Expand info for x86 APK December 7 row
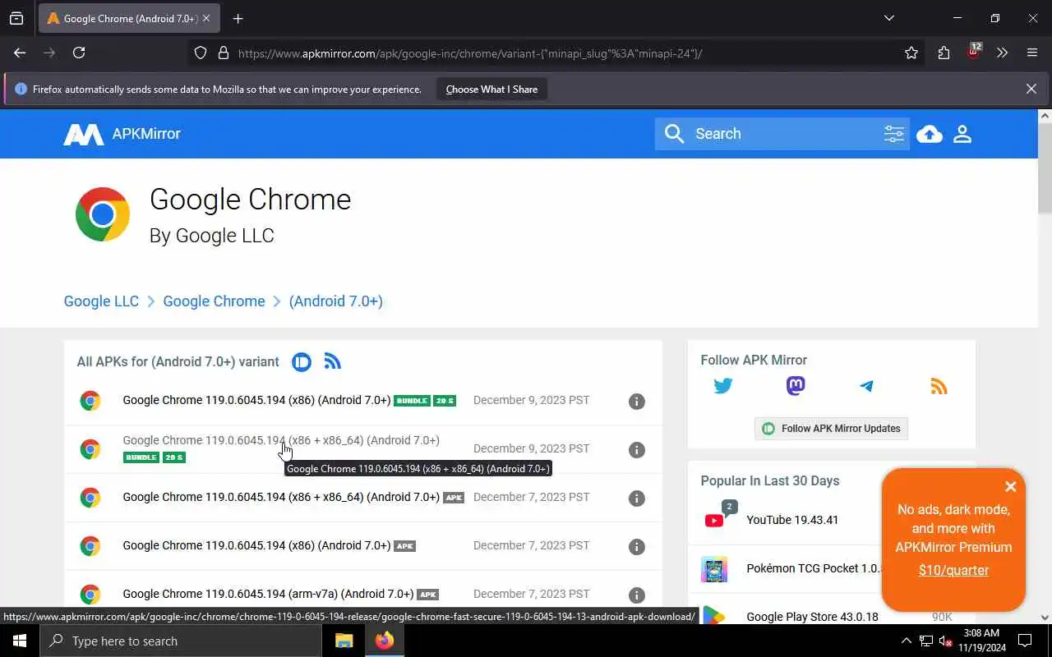The height and width of the screenshot is (657, 1052). point(636,547)
